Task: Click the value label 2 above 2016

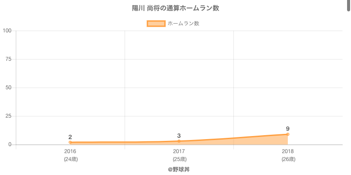Action: 70,137
